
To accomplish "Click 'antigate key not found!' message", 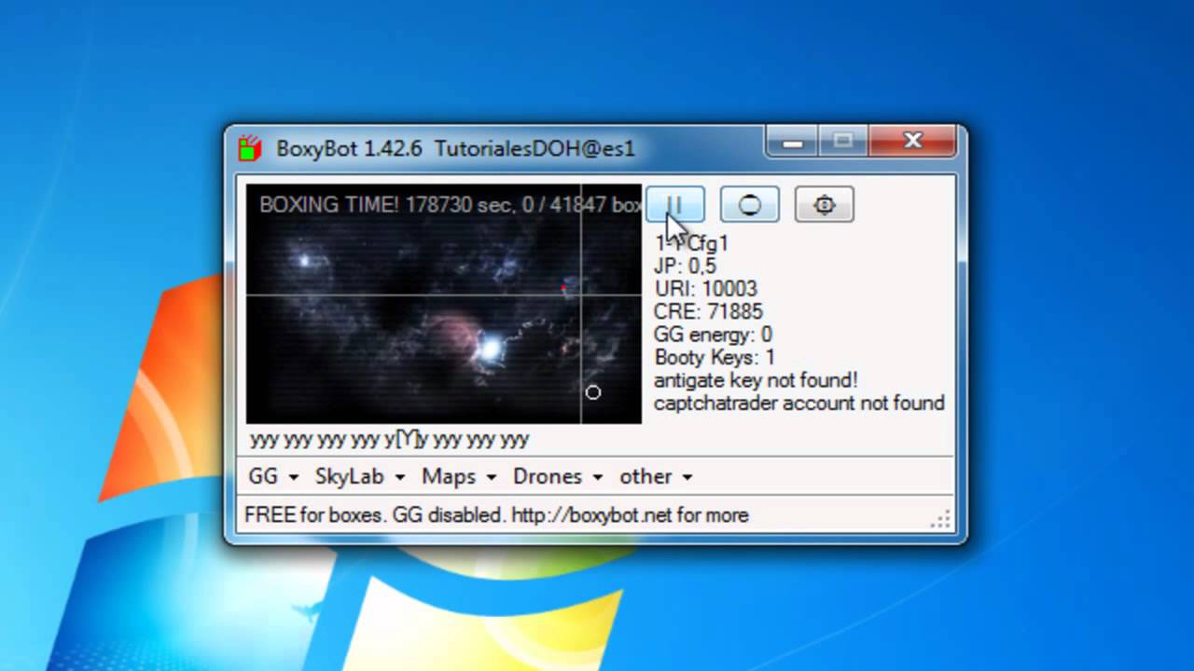I will [756, 380].
